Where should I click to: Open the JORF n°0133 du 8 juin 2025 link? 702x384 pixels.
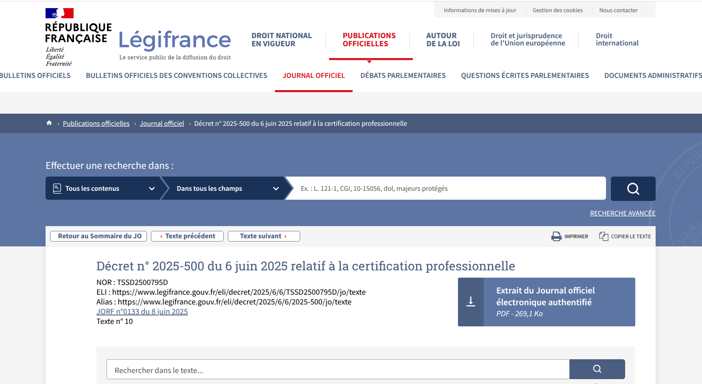point(142,312)
